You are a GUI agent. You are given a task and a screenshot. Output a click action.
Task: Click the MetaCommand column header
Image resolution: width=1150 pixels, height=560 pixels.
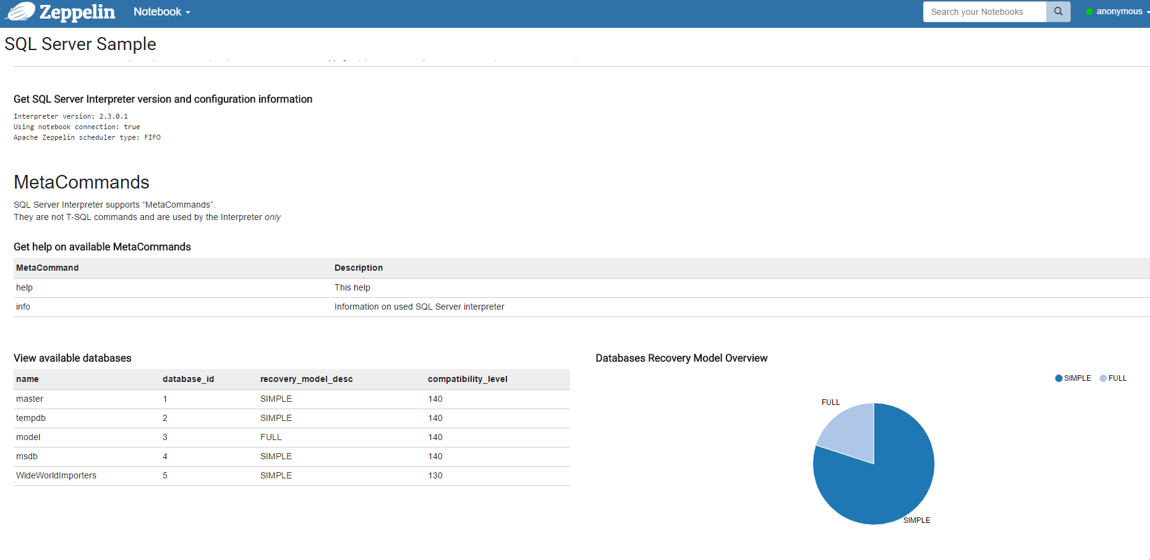click(48, 268)
